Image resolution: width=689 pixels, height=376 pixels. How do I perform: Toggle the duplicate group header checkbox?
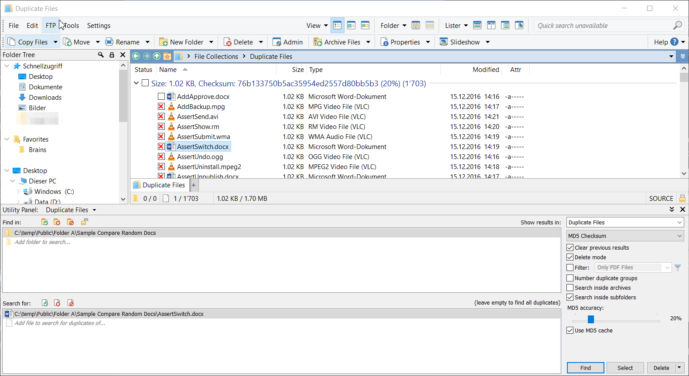(x=145, y=83)
